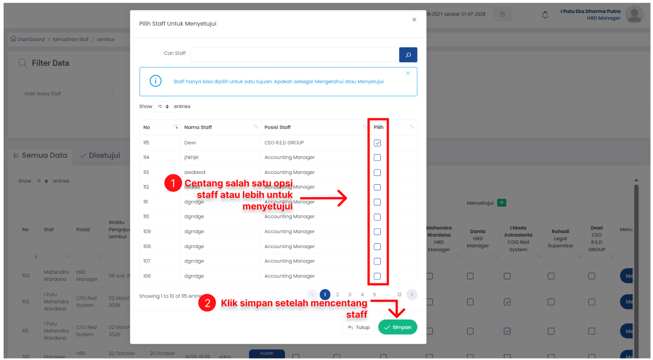Click the magnifier search button beside Cari Staff
The image size is (653, 360).
pyautogui.click(x=408, y=55)
